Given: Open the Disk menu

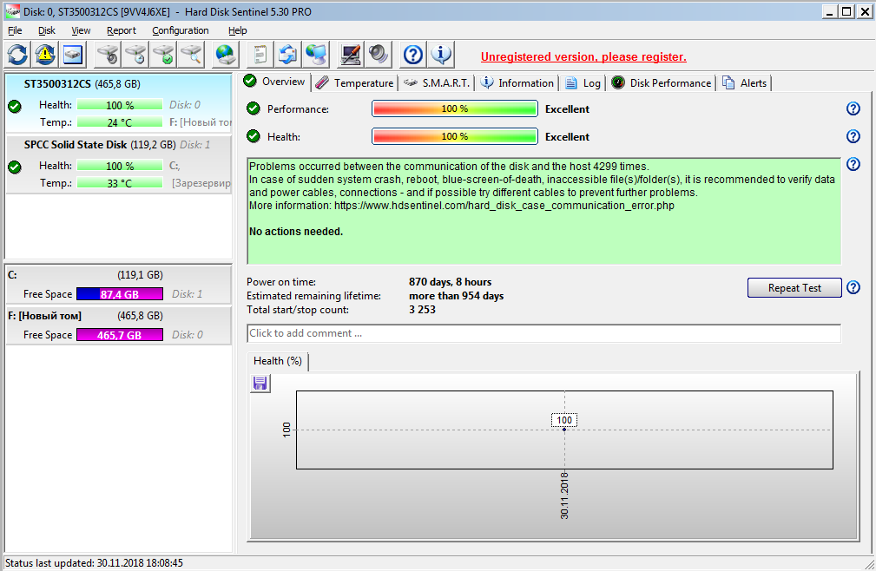Looking at the screenshot, I should point(46,30).
